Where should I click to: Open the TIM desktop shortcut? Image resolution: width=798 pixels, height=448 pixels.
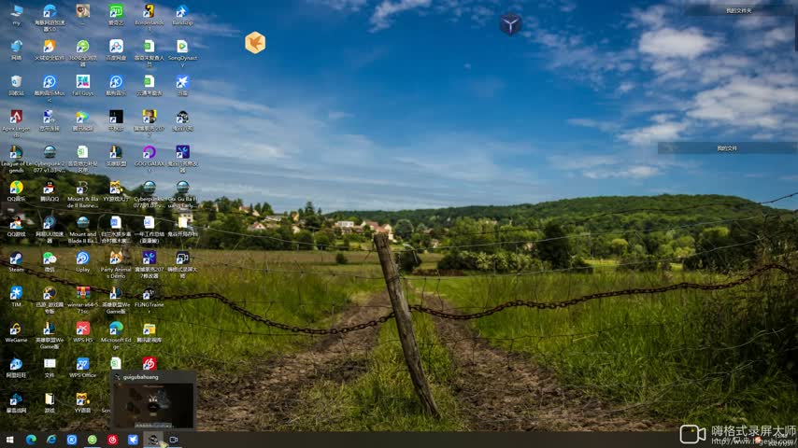pyautogui.click(x=16, y=294)
